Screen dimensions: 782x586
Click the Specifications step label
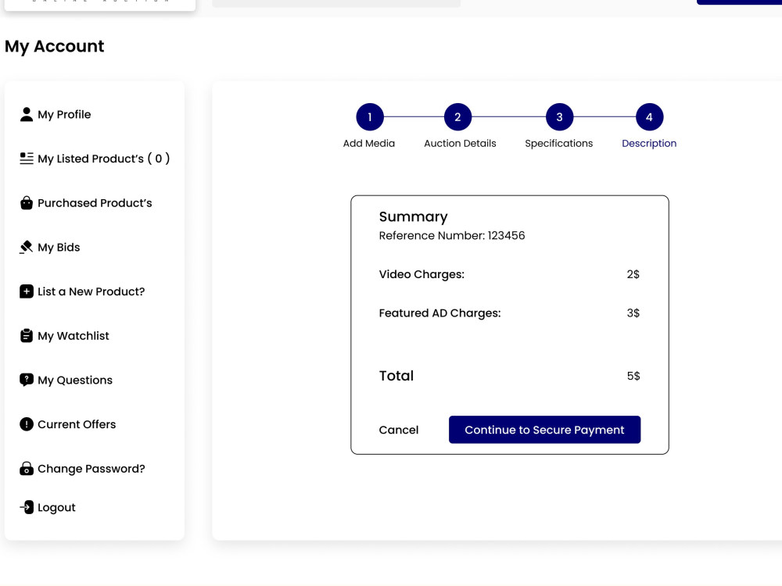point(559,144)
